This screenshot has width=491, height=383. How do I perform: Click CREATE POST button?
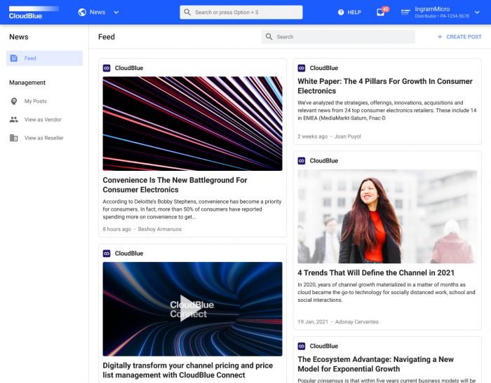coord(459,37)
